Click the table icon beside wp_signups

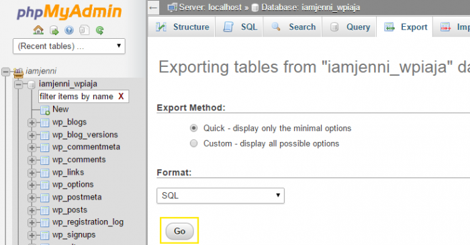(45, 236)
